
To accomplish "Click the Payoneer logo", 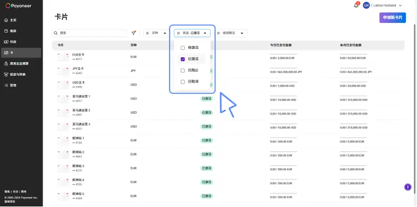I will 18,5.
